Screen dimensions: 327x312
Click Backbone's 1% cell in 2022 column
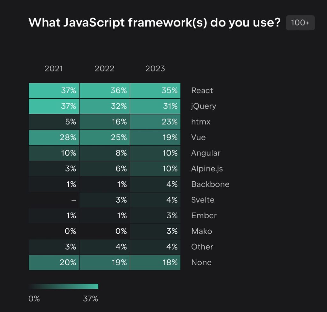(x=104, y=184)
